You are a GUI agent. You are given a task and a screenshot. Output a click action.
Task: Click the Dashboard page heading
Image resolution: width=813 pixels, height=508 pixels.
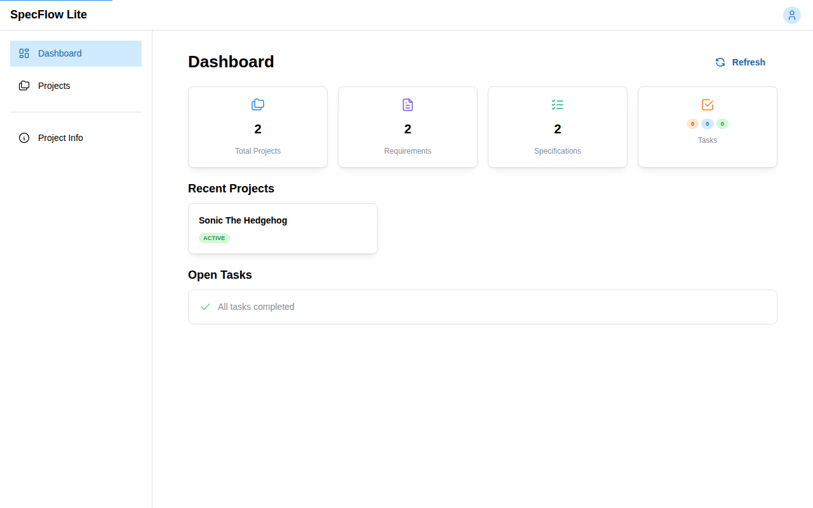click(231, 62)
